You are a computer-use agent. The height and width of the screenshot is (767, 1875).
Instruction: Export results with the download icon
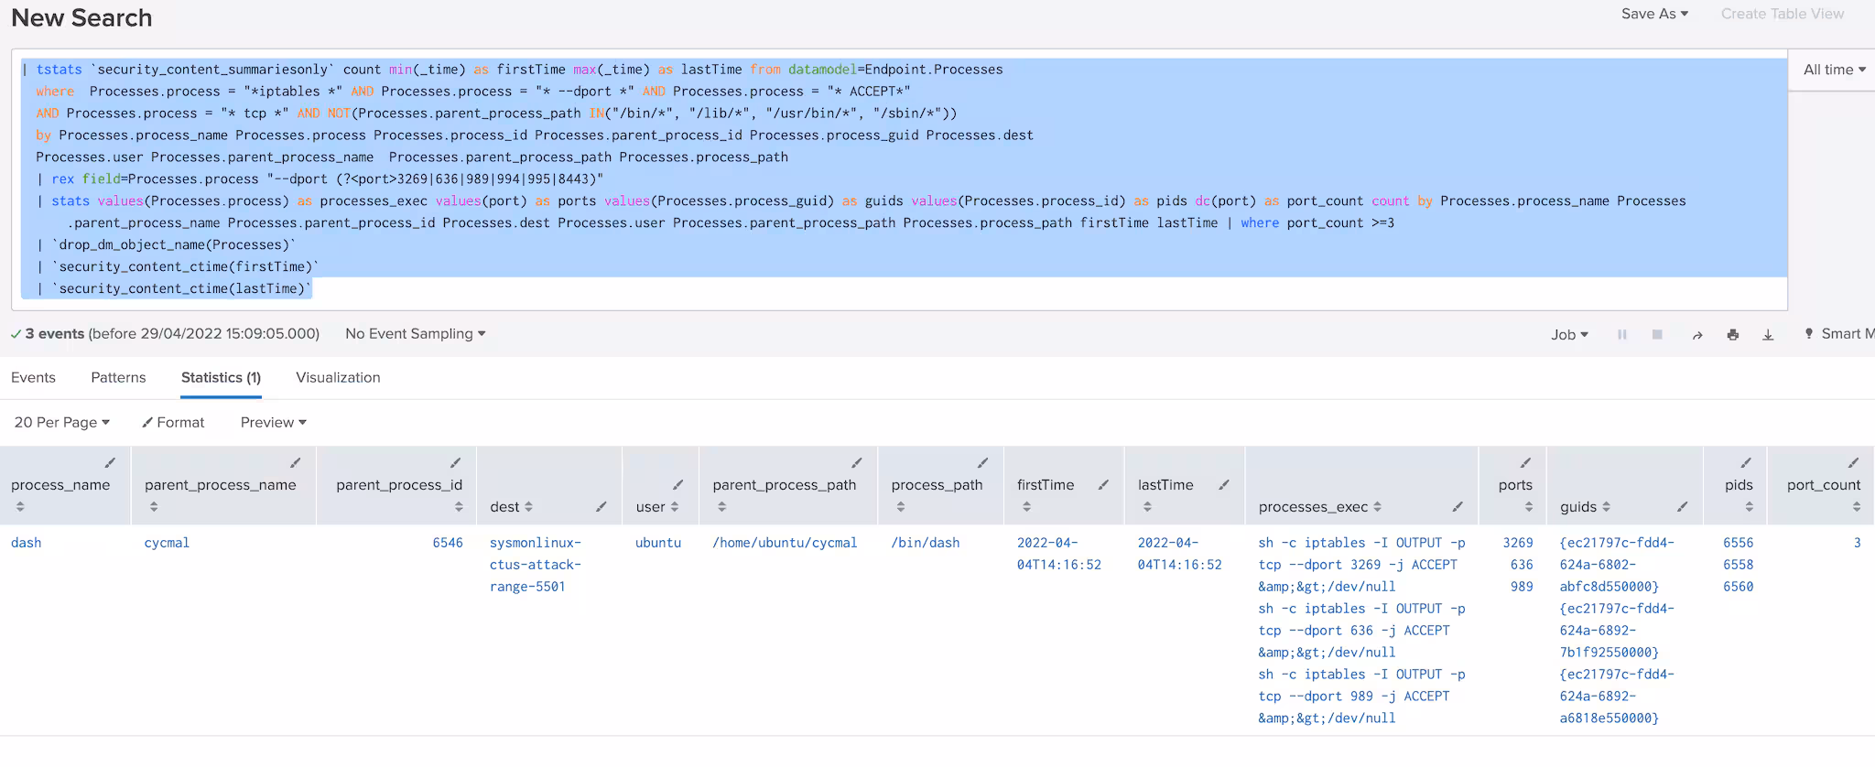1768,335
